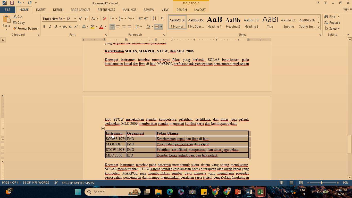
Task: Apply the Heading 1 style
Action: 214,22
